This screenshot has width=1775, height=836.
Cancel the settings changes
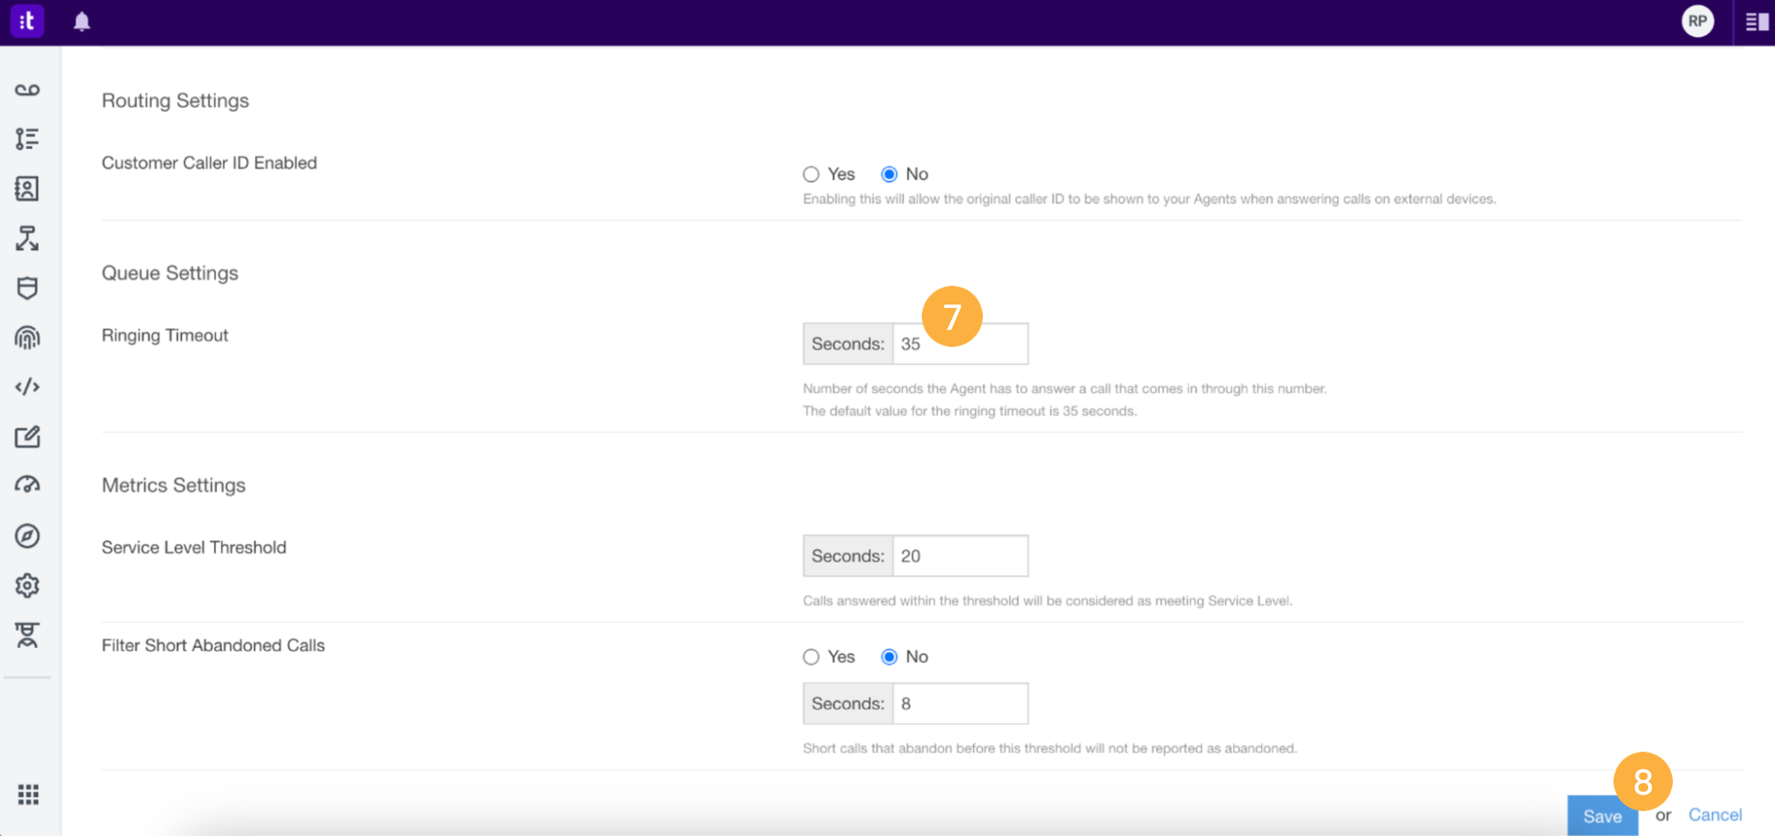click(1715, 815)
